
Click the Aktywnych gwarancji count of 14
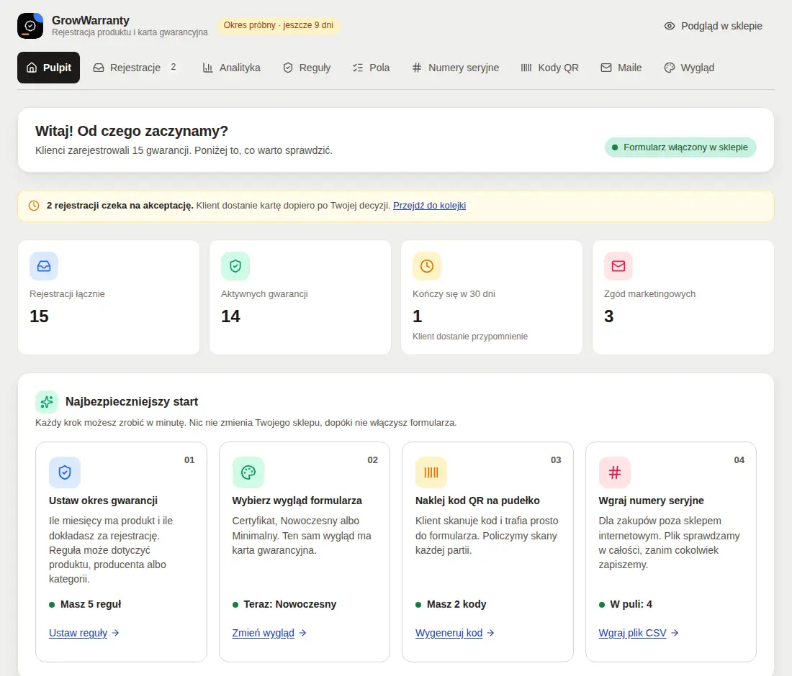pyautogui.click(x=231, y=316)
